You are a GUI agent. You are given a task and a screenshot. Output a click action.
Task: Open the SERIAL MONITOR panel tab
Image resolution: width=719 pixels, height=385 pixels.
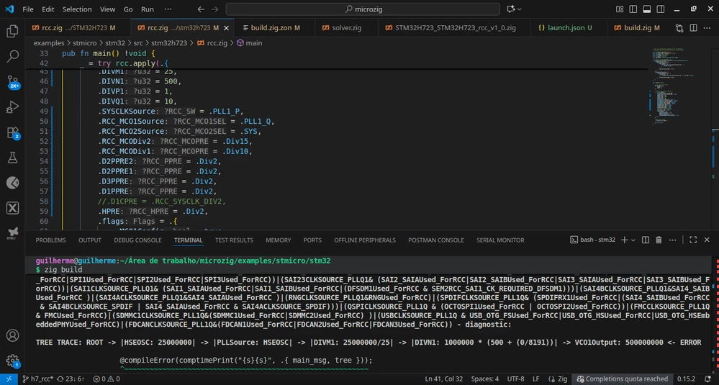tap(500, 240)
